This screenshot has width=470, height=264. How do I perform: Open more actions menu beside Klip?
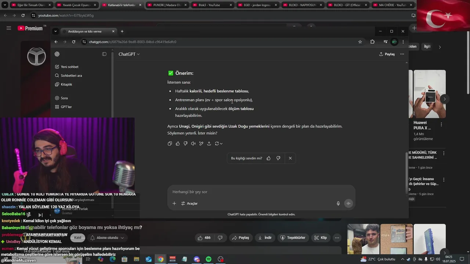click(x=337, y=238)
